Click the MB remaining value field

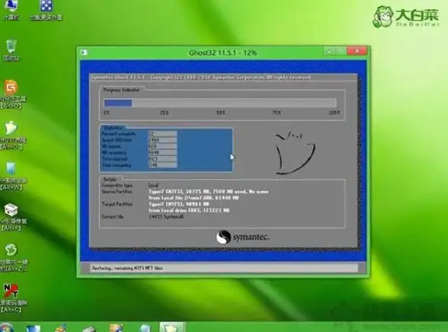[162, 152]
